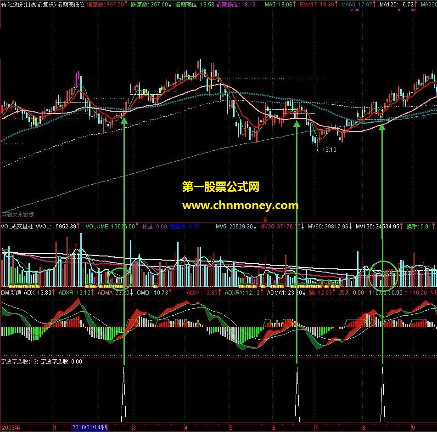Screen dimensions: 437x432
Task: Click the 换手: 0.91 turnover label
Action: pos(419,226)
